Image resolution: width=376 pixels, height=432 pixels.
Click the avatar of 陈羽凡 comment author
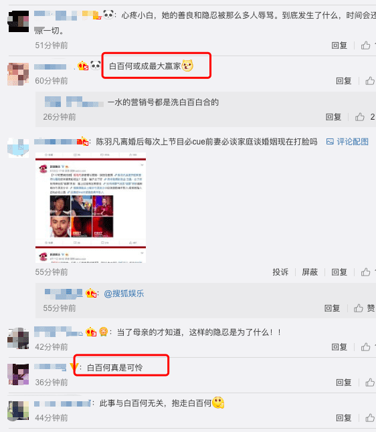click(x=18, y=148)
